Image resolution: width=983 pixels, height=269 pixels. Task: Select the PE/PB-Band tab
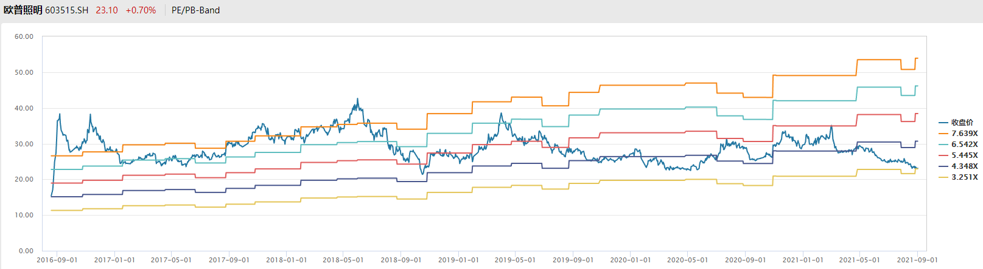coord(195,10)
